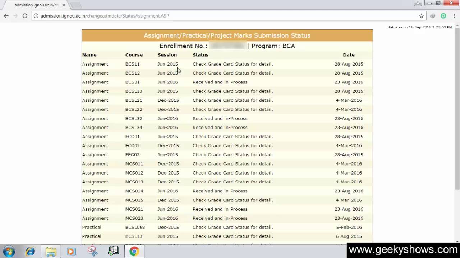Select course code 'MCS013'

pos(134,182)
